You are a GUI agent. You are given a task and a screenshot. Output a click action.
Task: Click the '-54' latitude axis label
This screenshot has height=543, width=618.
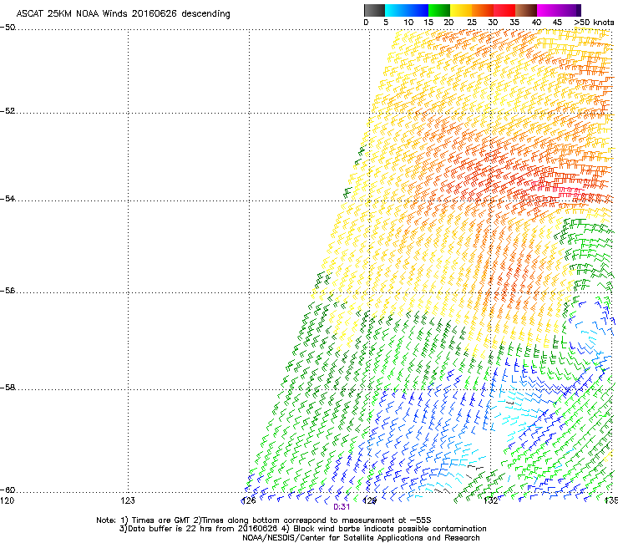point(8,199)
